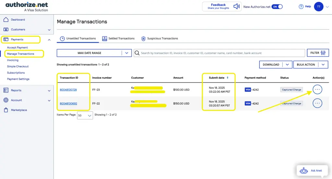Click the Account gear icon
Screen dimensions: 332x179
tap(6, 100)
